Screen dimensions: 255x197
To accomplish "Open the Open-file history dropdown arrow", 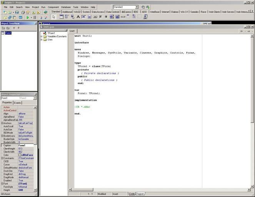I will click(13, 12).
